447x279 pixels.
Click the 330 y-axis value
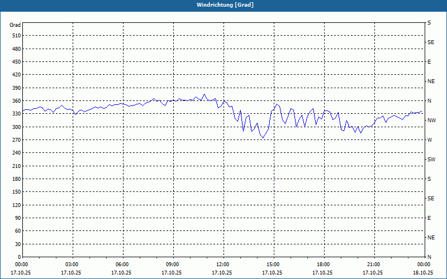click(17, 114)
